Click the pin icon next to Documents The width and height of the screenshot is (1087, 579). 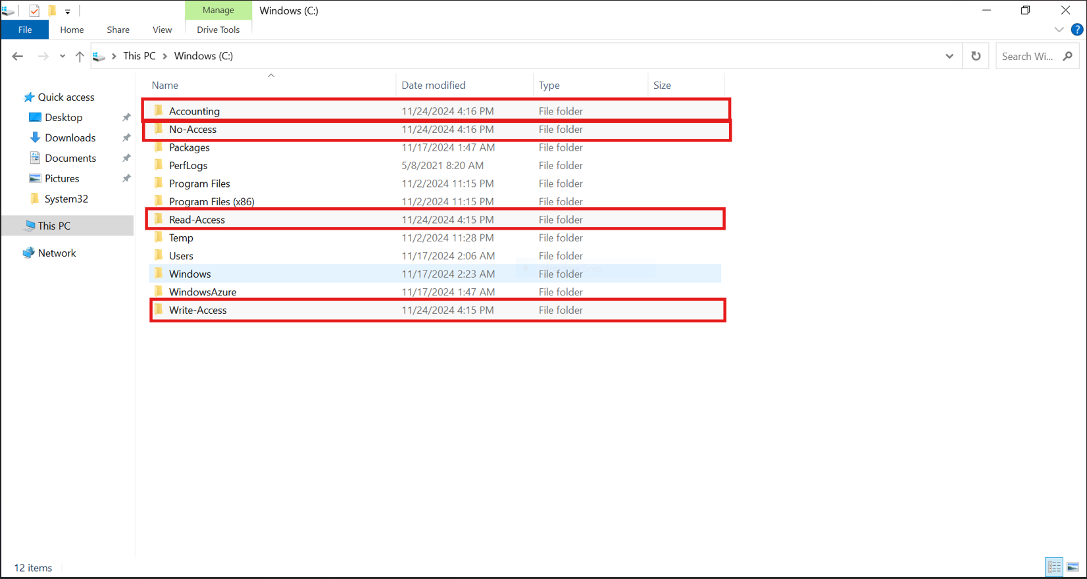126,158
